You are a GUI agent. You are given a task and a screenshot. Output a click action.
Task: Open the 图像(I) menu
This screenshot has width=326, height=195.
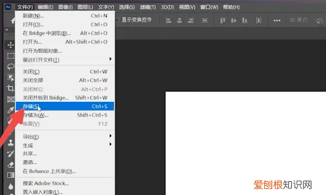click(x=66, y=7)
